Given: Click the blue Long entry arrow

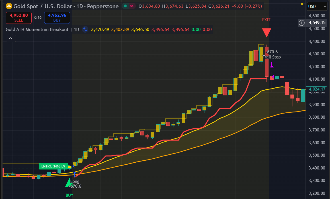Looking at the screenshot, I should [75, 174].
